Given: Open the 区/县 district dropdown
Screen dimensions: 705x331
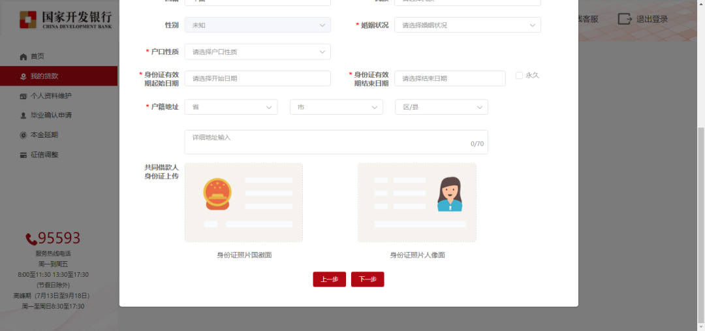Looking at the screenshot, I should click(x=441, y=107).
